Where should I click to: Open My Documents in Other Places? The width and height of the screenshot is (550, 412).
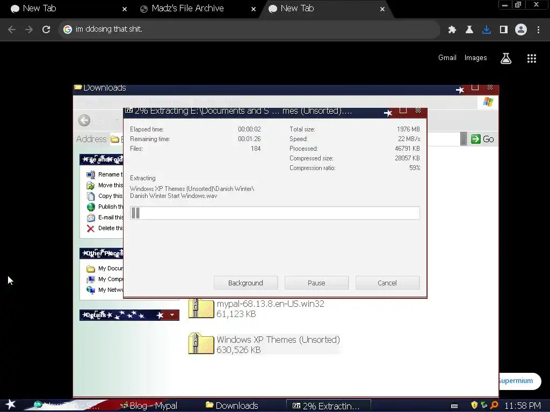[x=105, y=269]
